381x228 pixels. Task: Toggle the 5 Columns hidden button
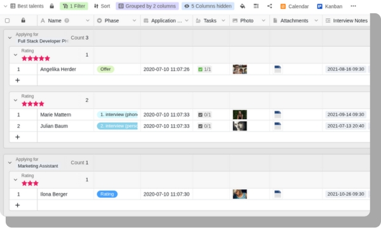(208, 6)
